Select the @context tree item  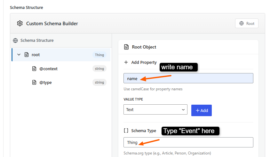[x=49, y=69]
